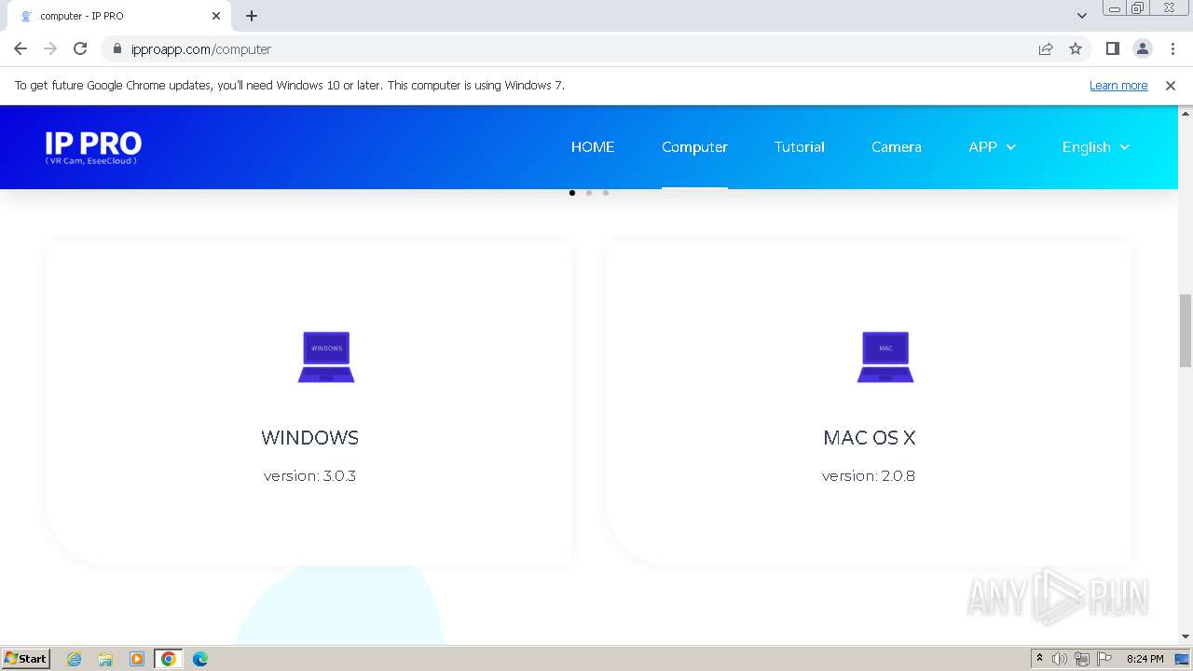The height and width of the screenshot is (671, 1193).
Task: Go forward to the next page
Action: [50, 48]
